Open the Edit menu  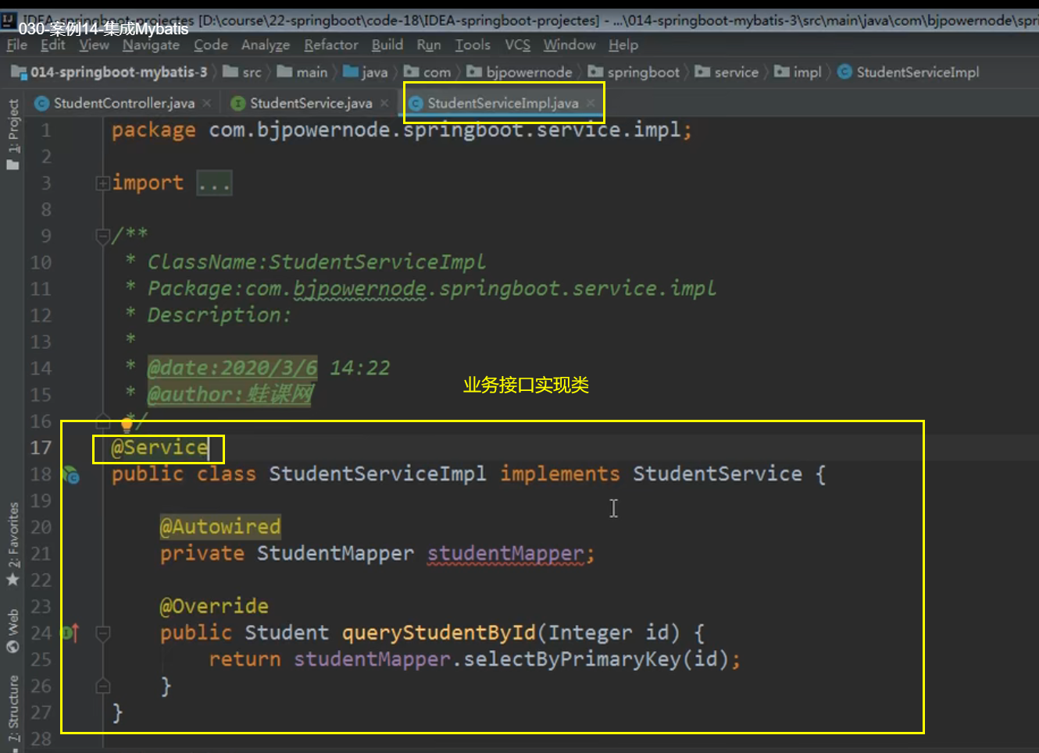[x=53, y=44]
